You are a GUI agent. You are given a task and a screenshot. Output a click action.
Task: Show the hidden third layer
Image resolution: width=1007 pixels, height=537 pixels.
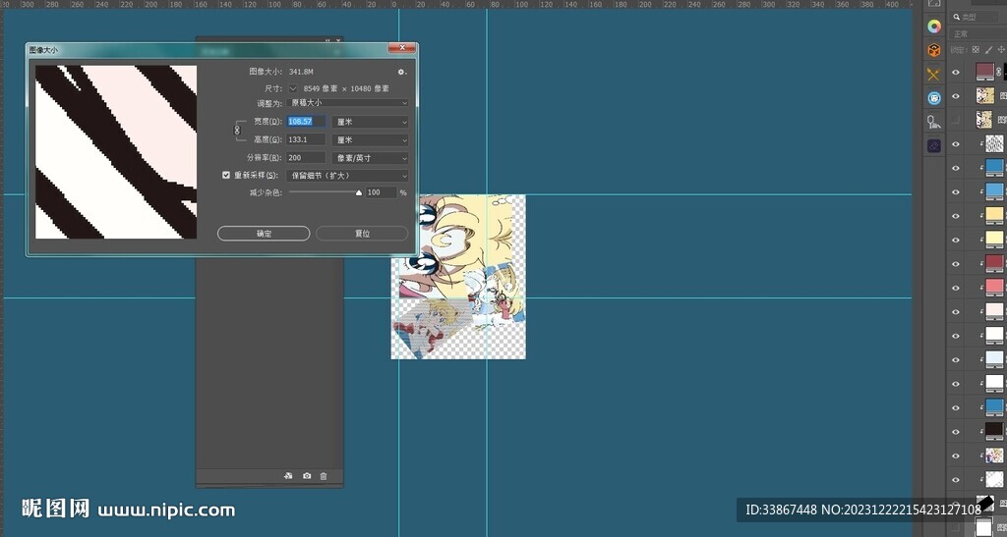tap(955, 120)
